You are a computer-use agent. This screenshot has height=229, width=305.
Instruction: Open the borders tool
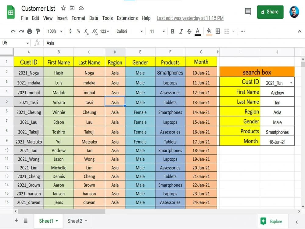(218, 31)
